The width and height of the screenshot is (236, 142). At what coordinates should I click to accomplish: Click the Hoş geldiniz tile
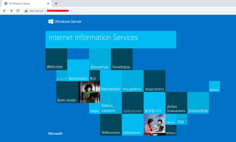point(133,81)
